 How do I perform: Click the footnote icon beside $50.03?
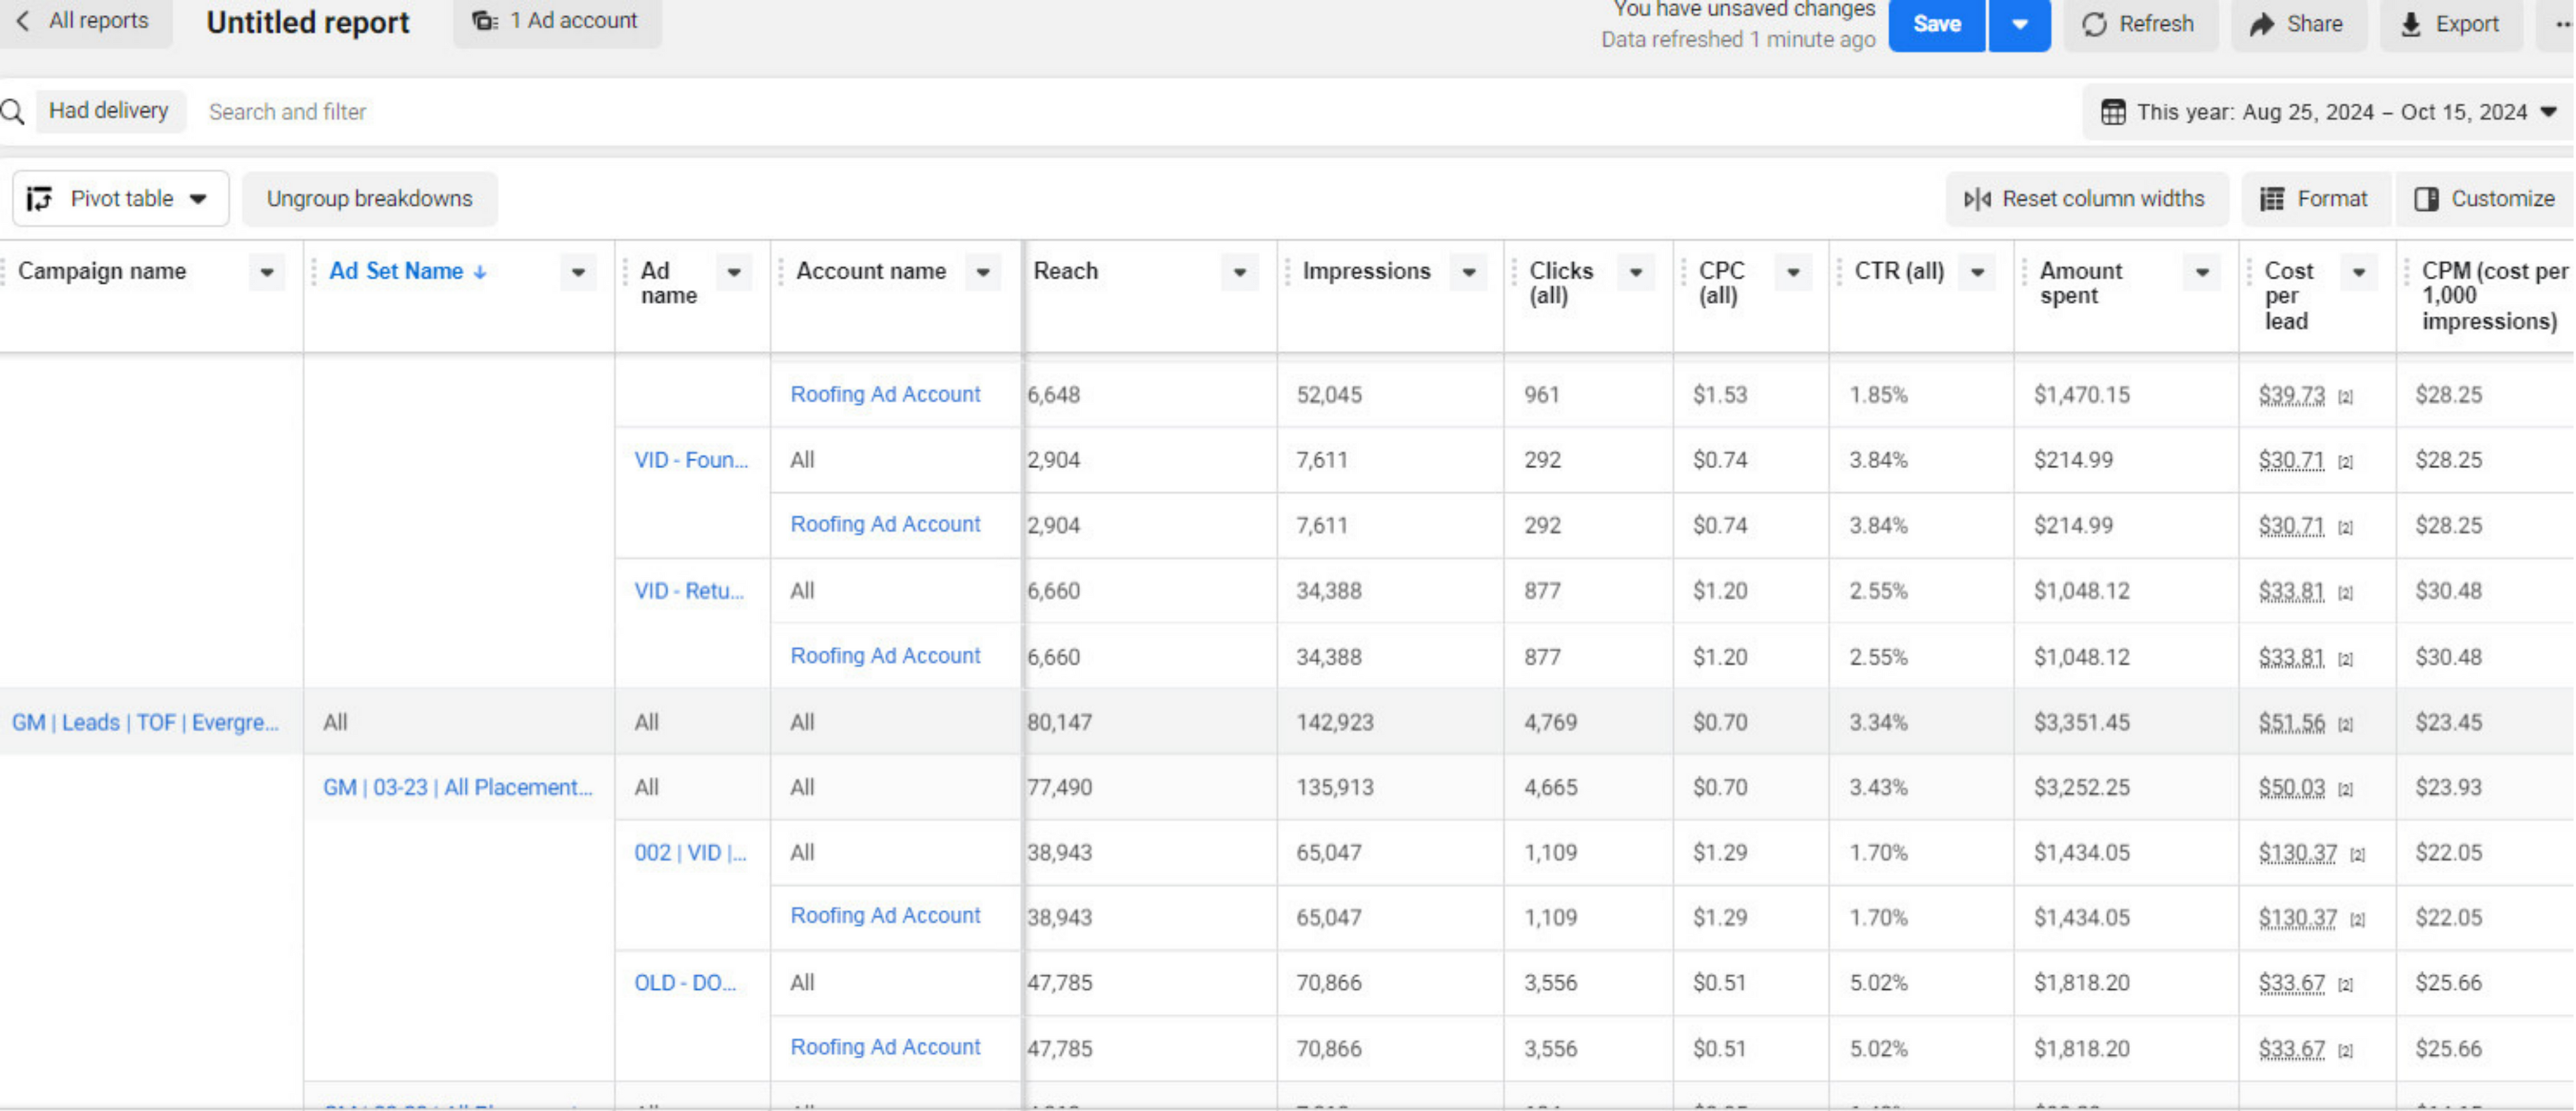click(2345, 791)
